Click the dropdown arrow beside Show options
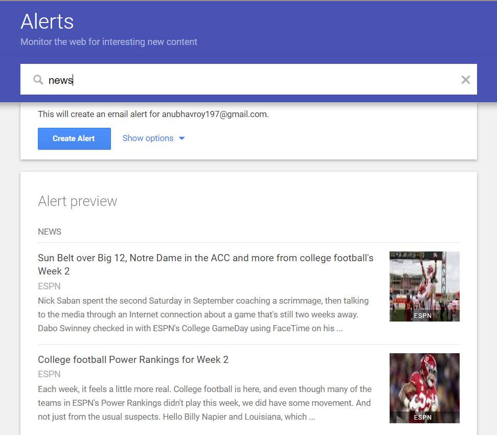The height and width of the screenshot is (435, 497). [182, 138]
